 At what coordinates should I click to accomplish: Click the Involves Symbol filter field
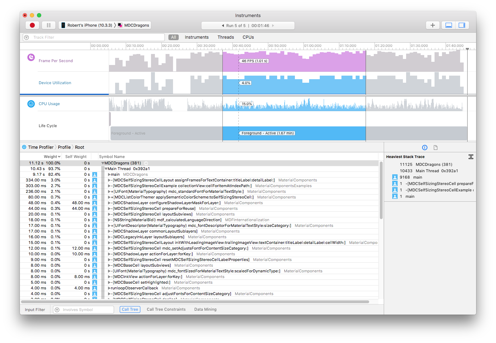coord(83,310)
